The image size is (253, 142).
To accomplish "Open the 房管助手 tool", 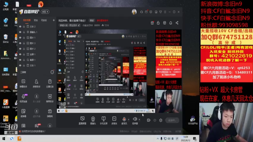I will pos(37,83).
